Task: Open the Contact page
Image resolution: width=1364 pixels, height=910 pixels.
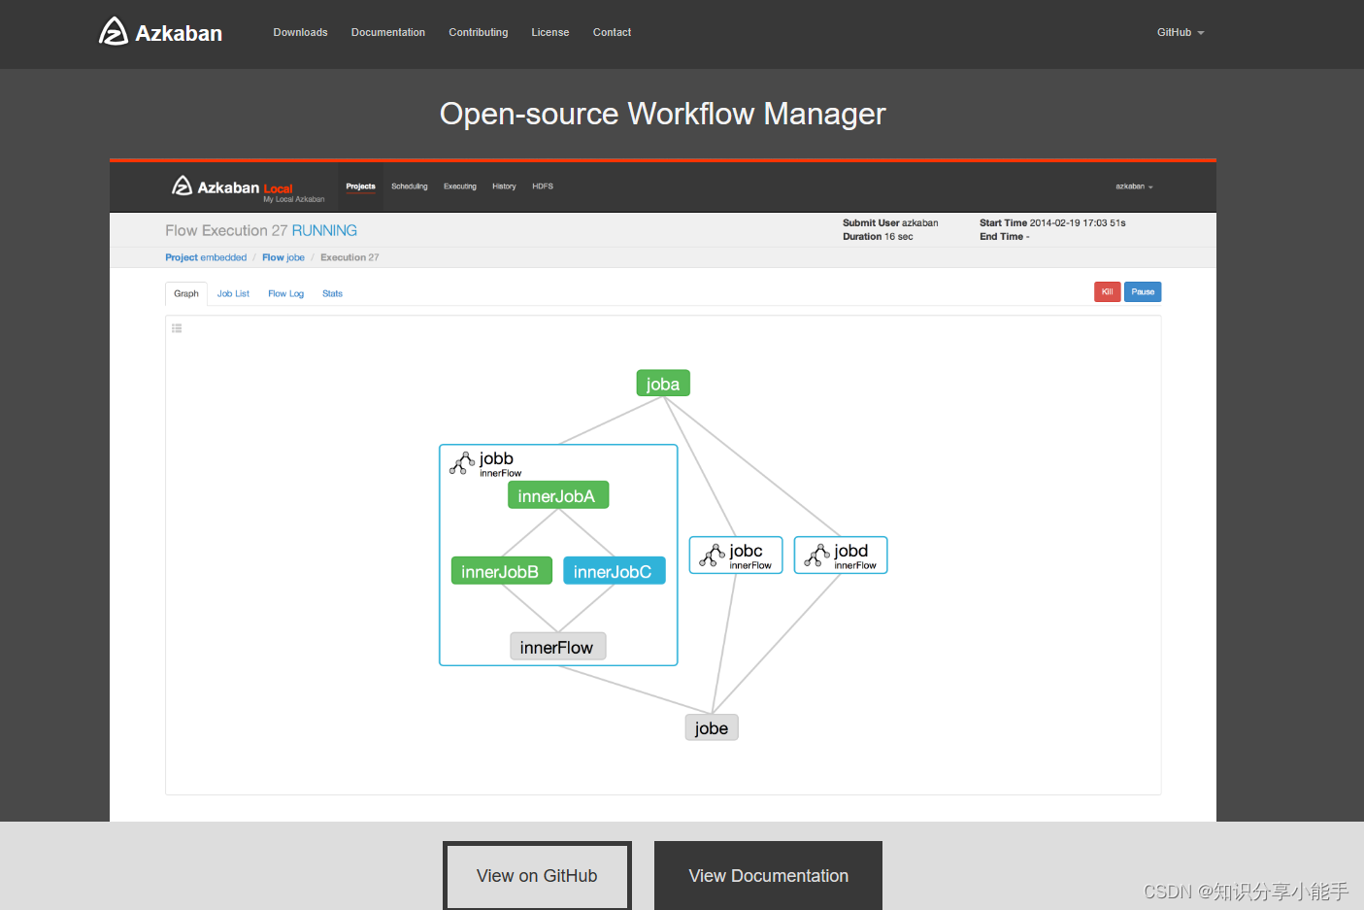Action: tap(612, 32)
